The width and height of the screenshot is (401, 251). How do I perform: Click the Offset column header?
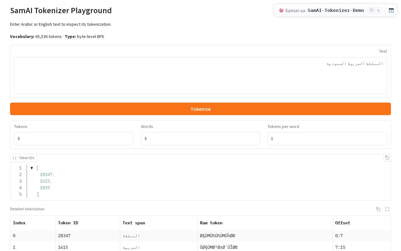pyautogui.click(x=362, y=223)
